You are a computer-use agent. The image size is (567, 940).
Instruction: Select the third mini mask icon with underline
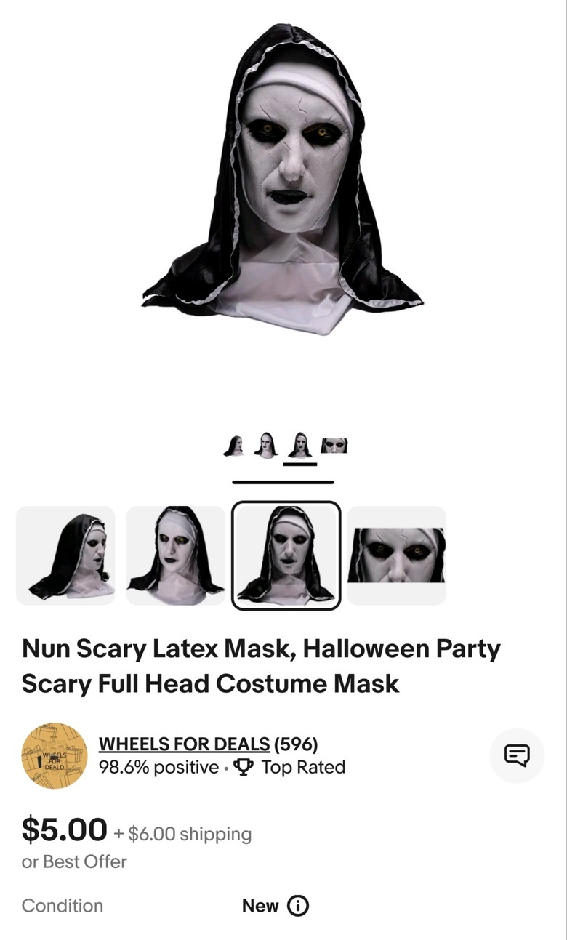(299, 445)
